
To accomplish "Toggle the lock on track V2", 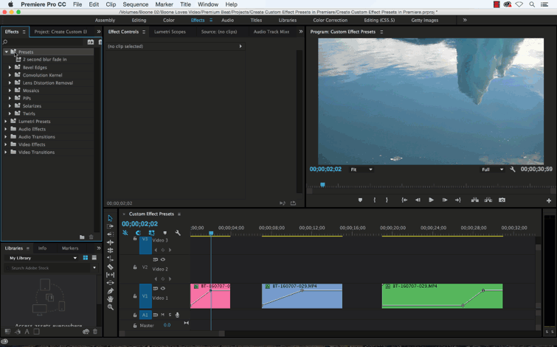I will 134,267.
